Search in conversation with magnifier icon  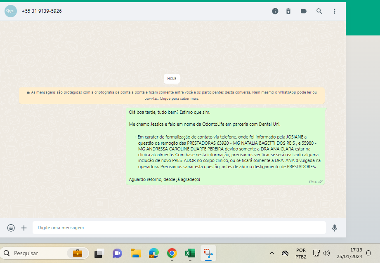point(319,11)
